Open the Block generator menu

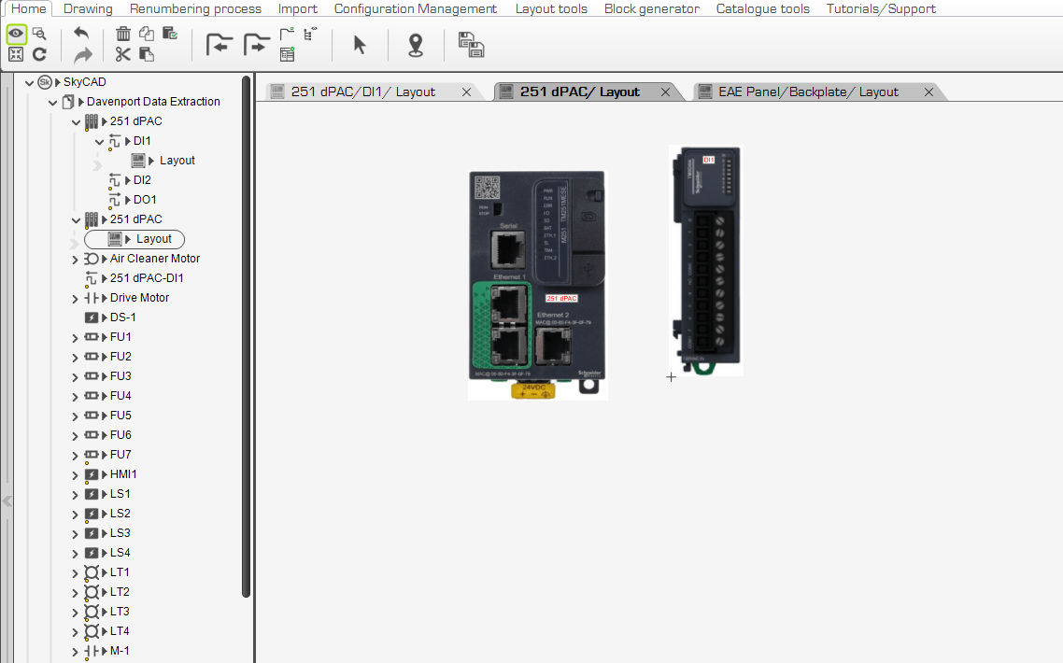click(x=654, y=8)
